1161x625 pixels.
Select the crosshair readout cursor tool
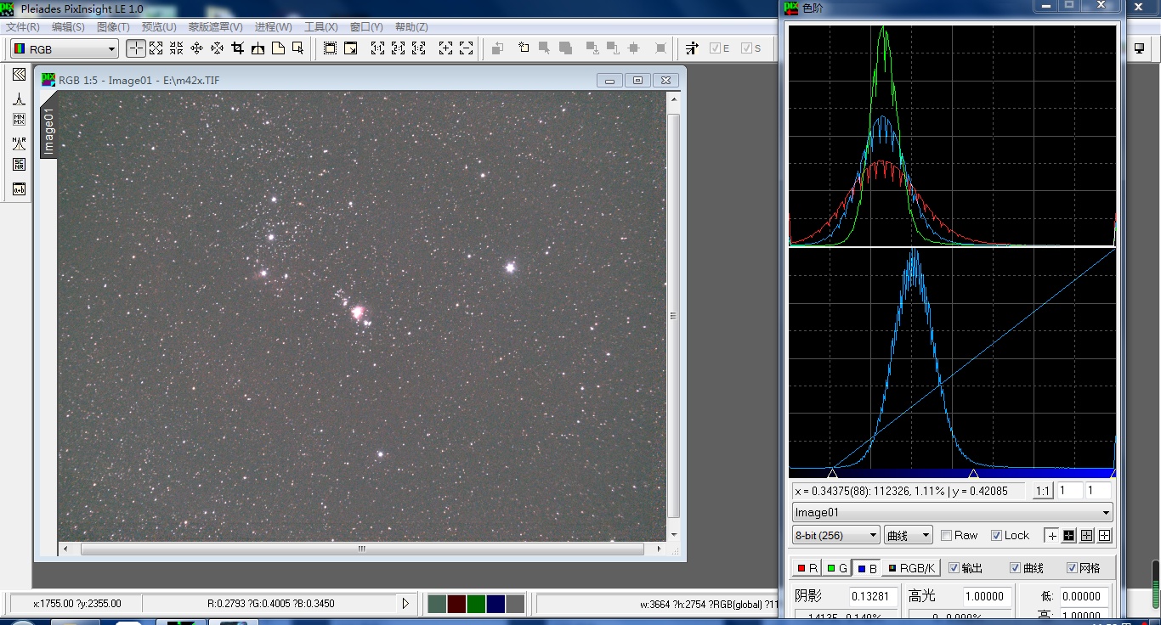[136, 48]
